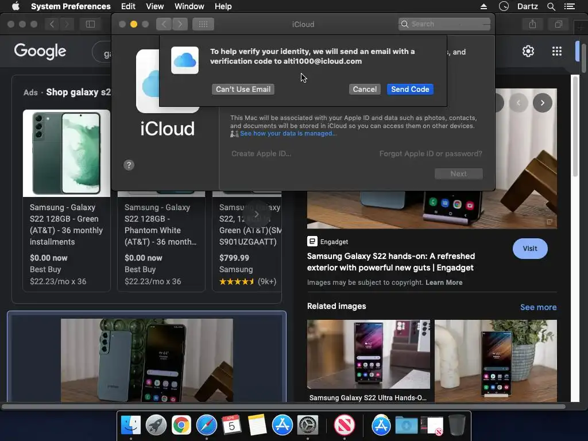Image resolution: width=588 pixels, height=441 pixels.
Task: Open Launchpad rocket in the Dock
Action: point(156,425)
